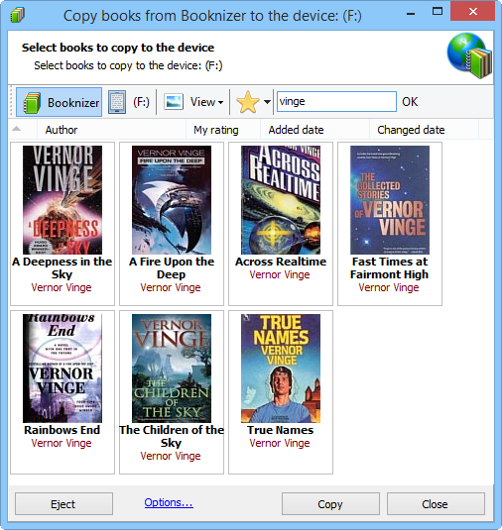Click Eject button
The height and width of the screenshot is (530, 502).
(x=63, y=504)
